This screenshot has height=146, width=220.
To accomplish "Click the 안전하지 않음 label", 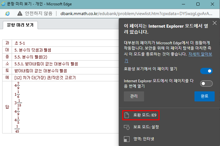I will point(39,14).
